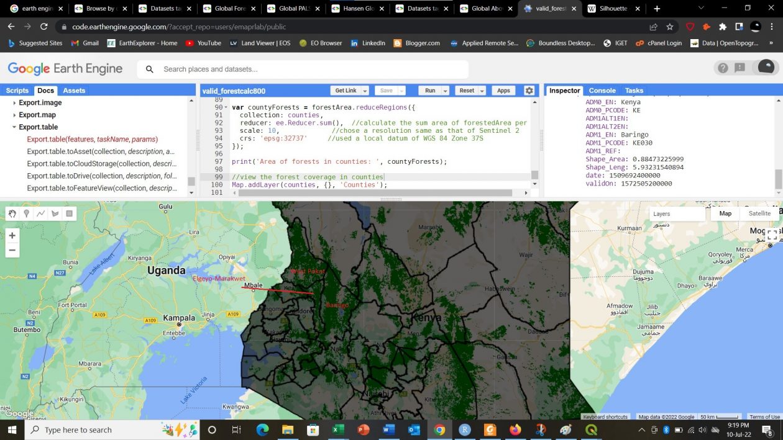Collapse code fold arrow at line 90

click(x=226, y=107)
